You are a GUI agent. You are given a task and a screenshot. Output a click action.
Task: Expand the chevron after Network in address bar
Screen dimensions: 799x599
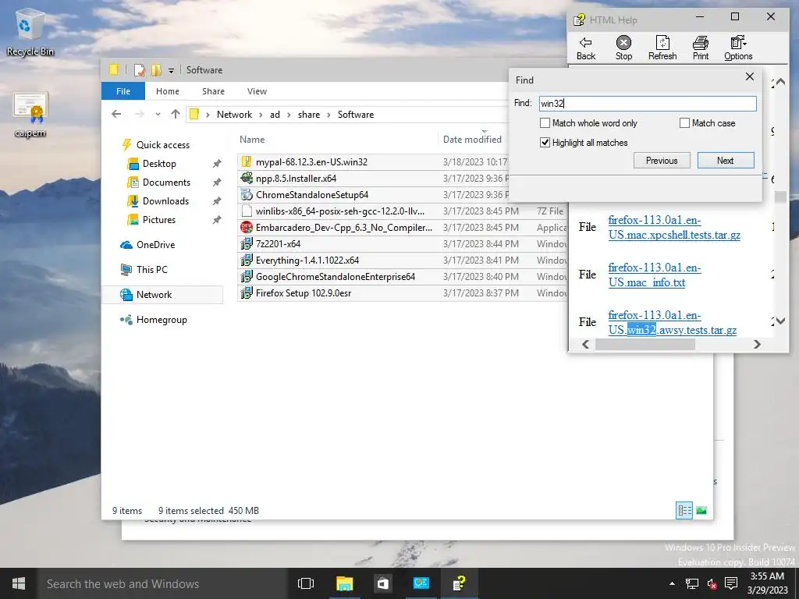pos(261,115)
